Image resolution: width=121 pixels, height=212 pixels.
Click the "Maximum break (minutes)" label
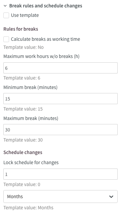[31, 118]
